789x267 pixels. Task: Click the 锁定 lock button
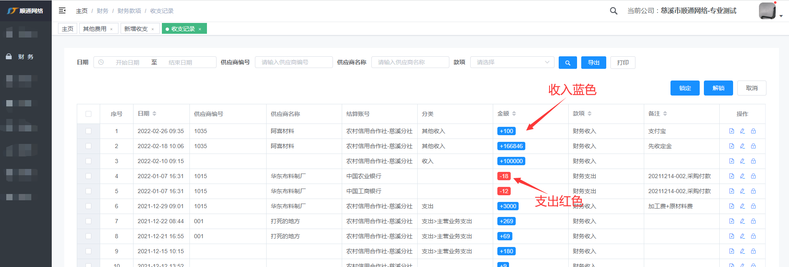click(x=685, y=88)
